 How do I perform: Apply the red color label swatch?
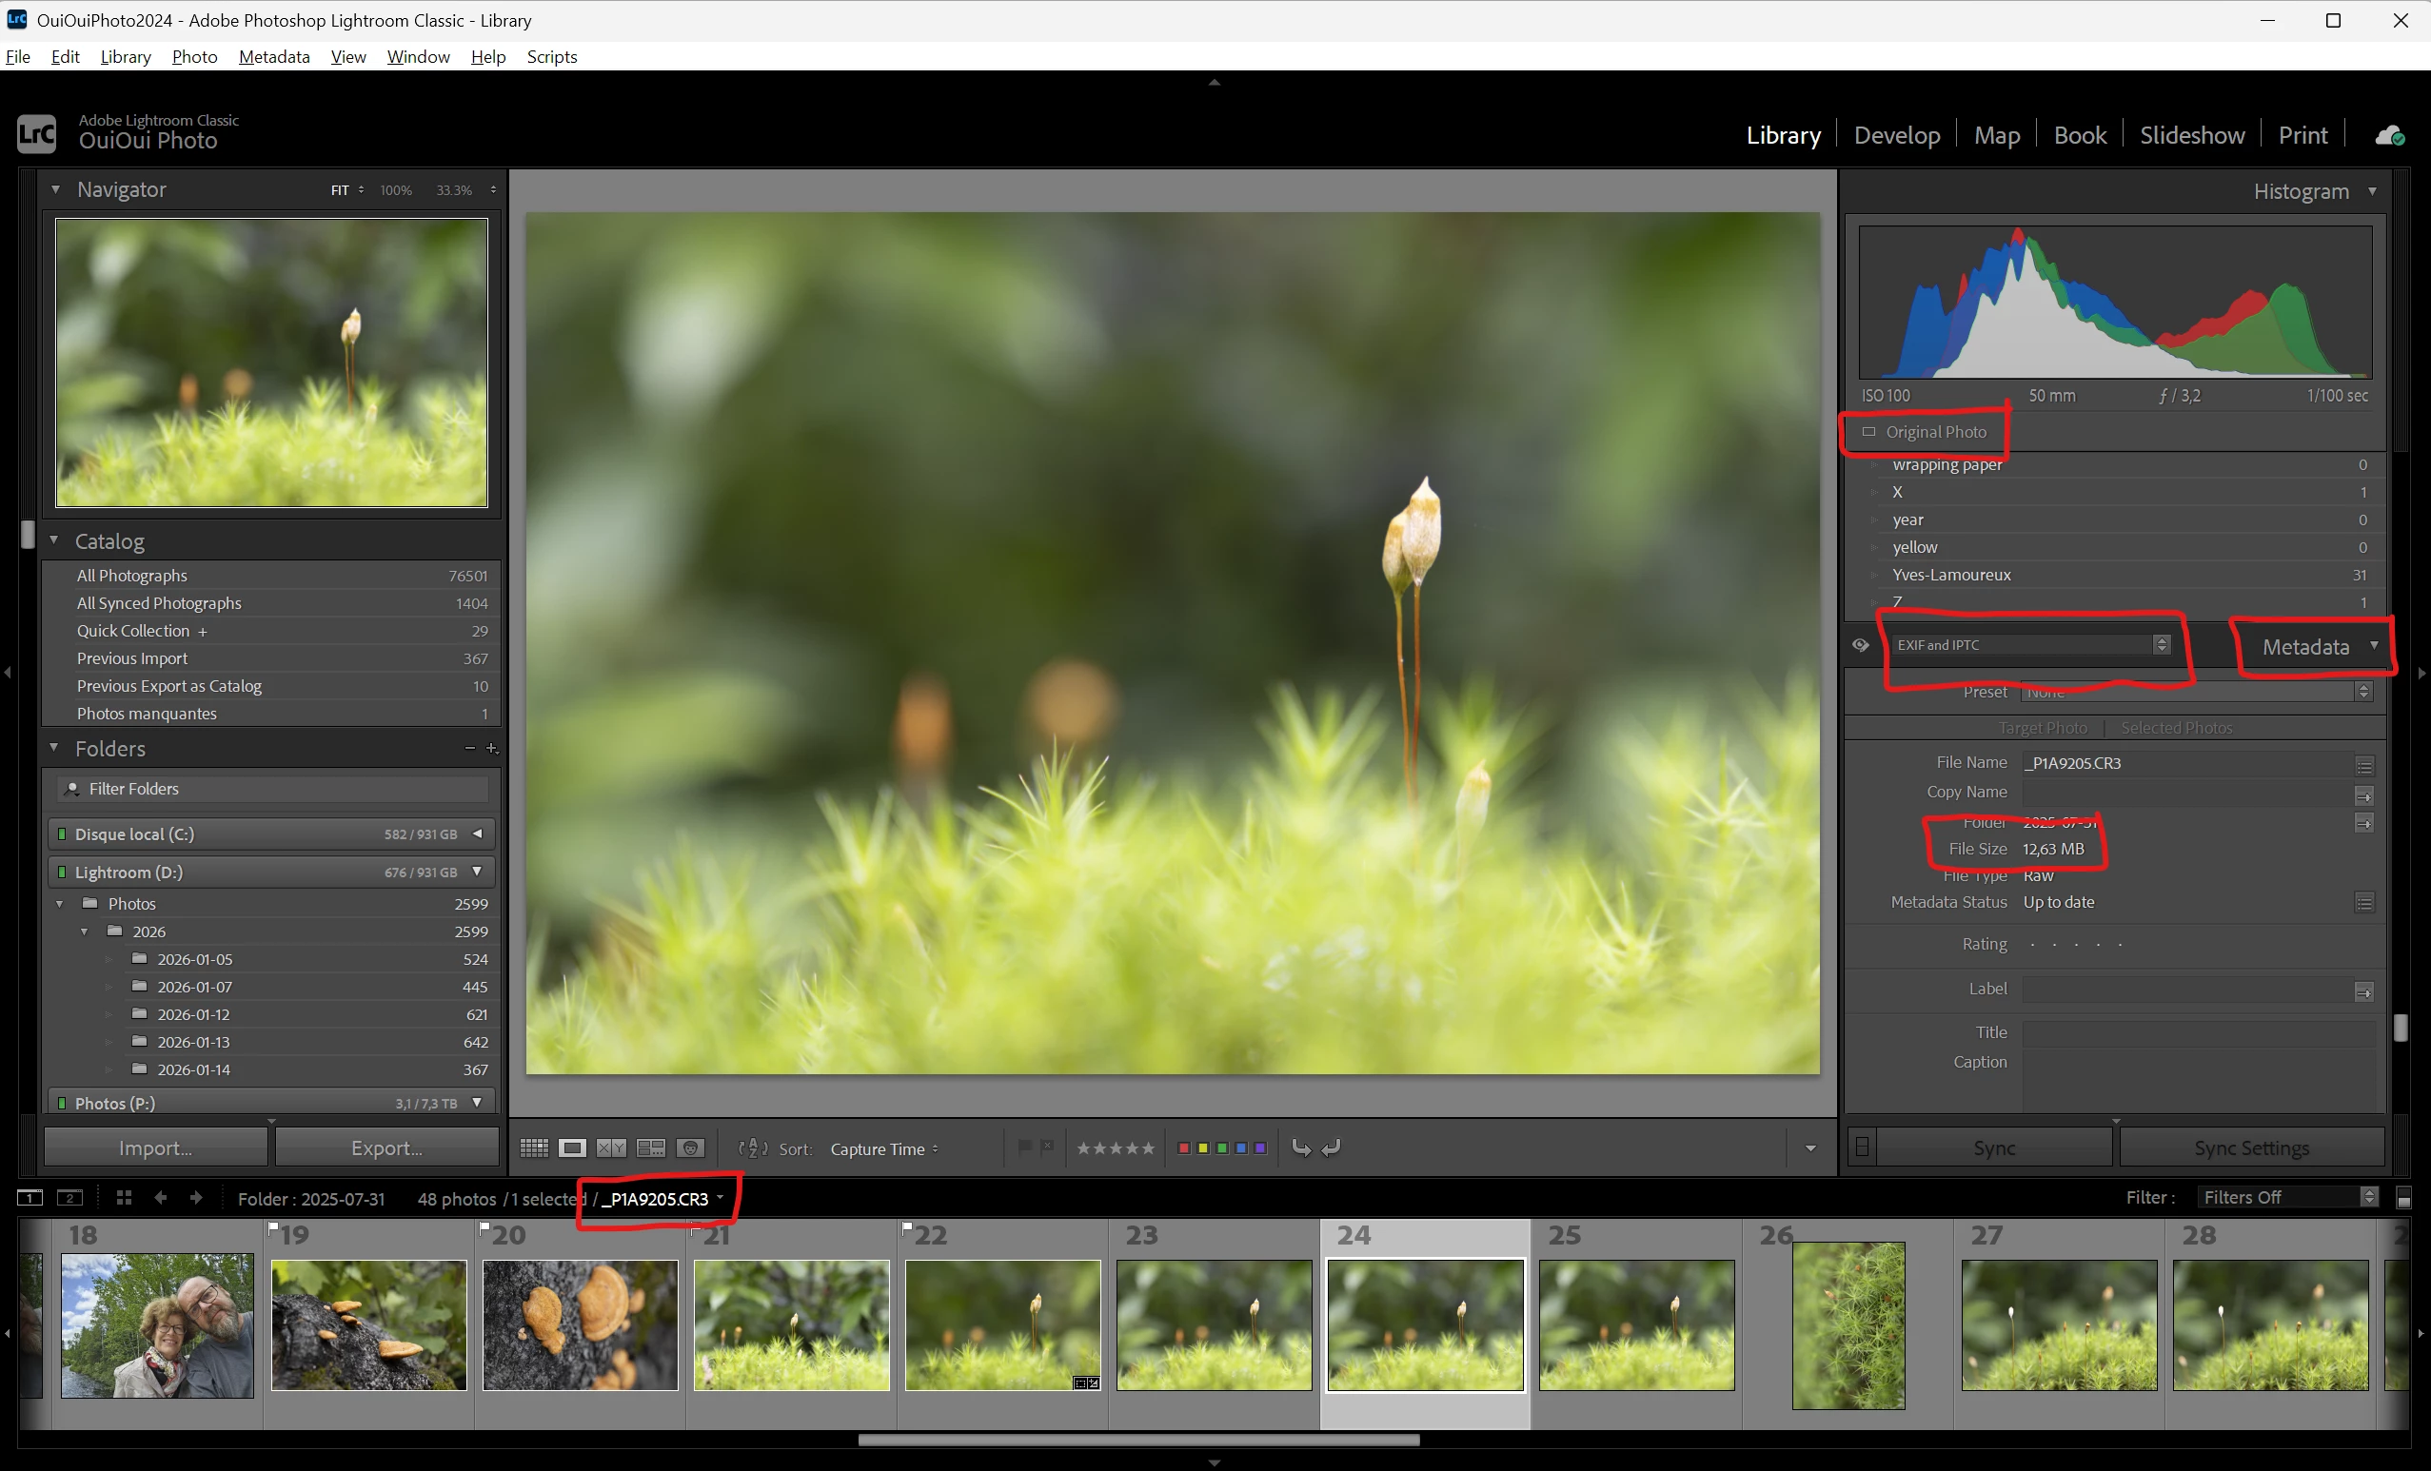pyautogui.click(x=1184, y=1148)
